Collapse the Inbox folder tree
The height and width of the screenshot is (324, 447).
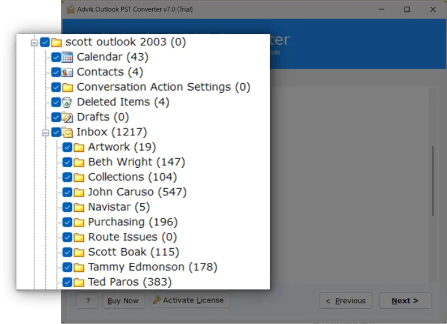46,133
